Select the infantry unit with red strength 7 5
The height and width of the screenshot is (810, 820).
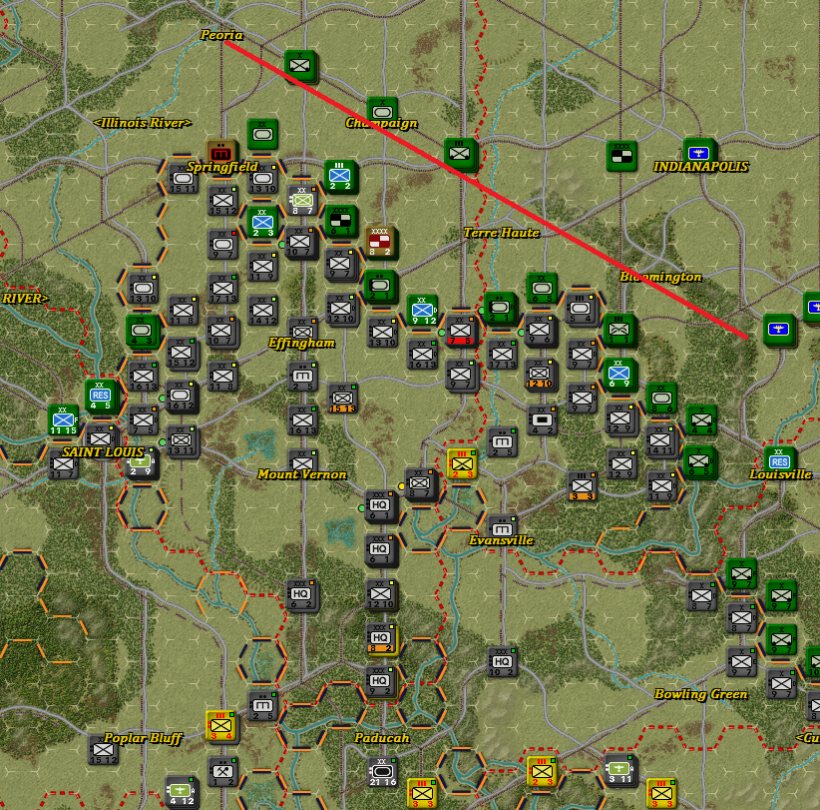[460, 331]
